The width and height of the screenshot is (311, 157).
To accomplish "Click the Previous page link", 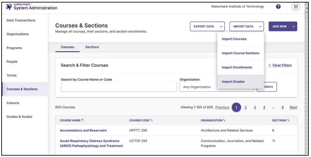I will coord(222,107).
